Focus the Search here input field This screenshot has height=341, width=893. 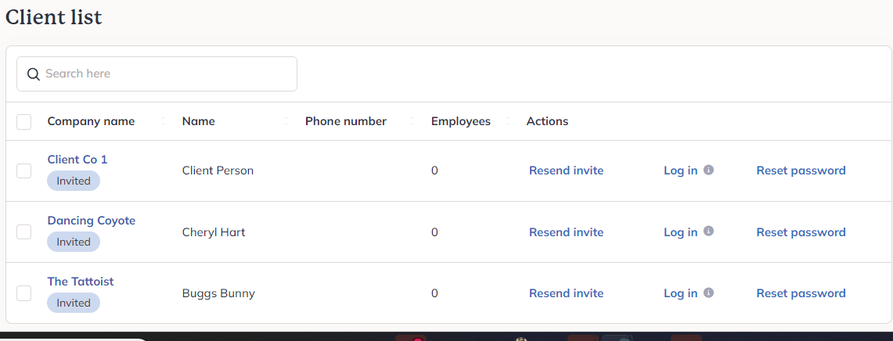point(157,74)
